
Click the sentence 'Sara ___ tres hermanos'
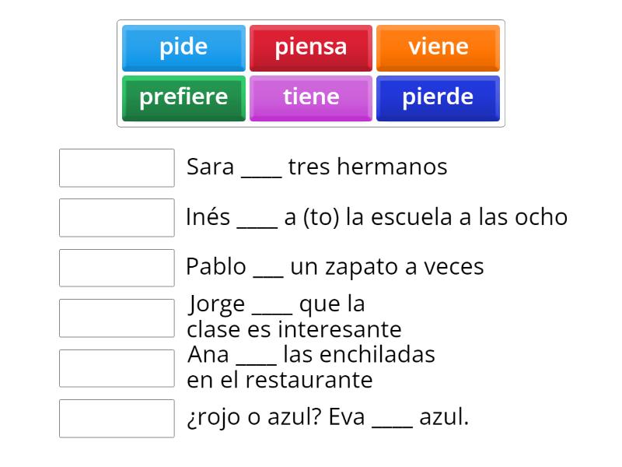pos(317,167)
